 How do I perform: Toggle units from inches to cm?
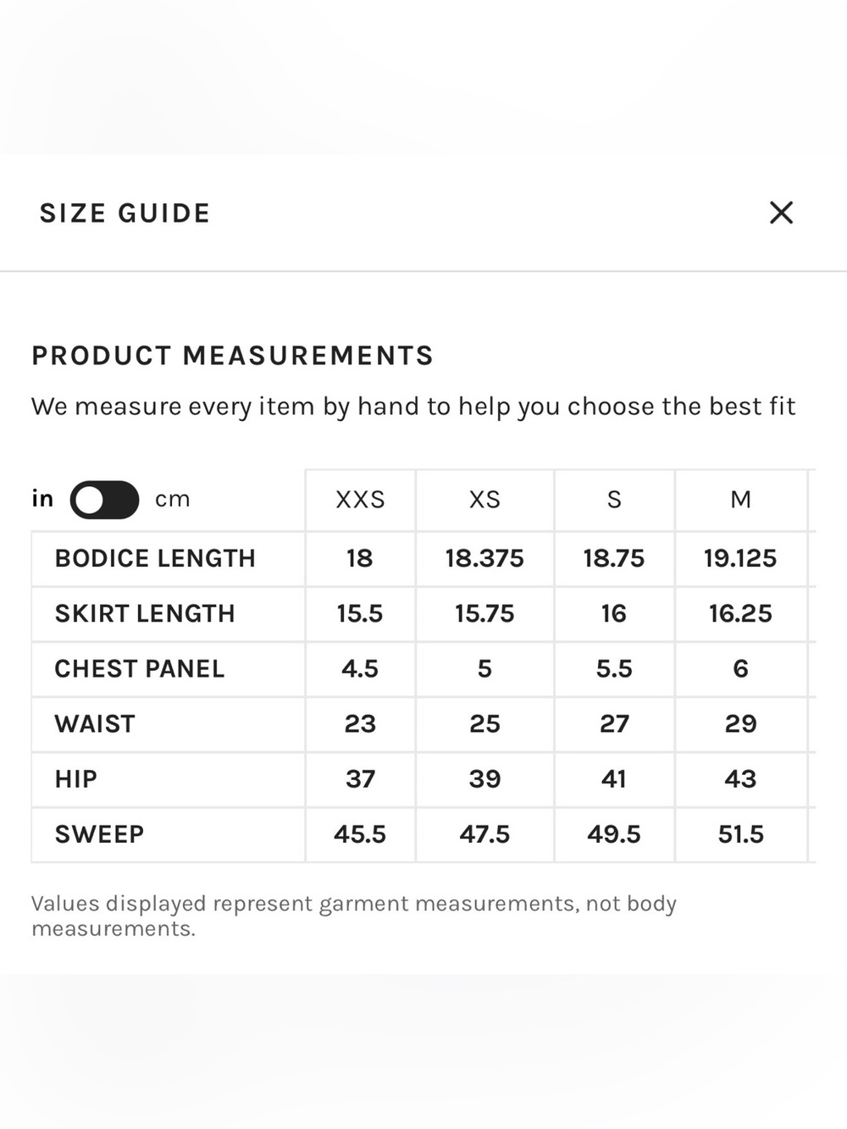pos(104,500)
